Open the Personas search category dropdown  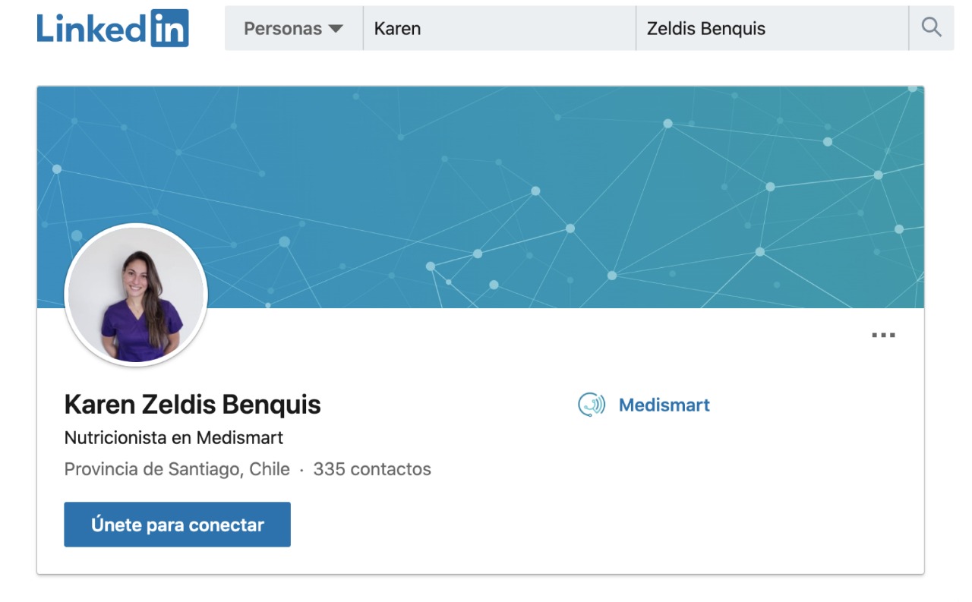(294, 28)
